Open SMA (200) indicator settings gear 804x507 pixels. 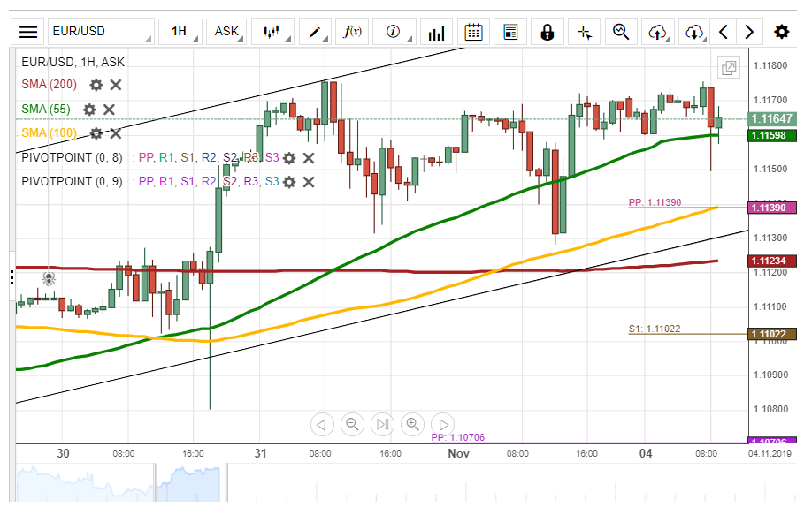[x=96, y=85]
